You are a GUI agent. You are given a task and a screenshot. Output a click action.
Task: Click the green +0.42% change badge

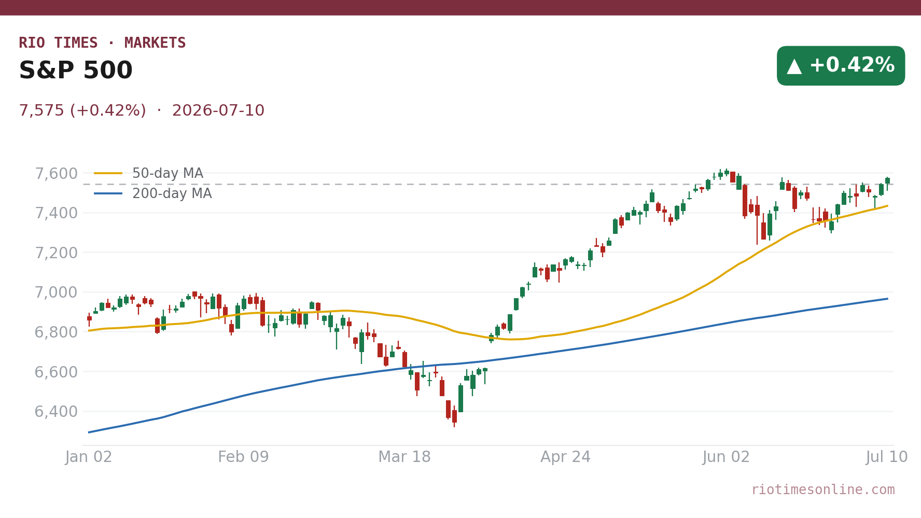pos(841,66)
